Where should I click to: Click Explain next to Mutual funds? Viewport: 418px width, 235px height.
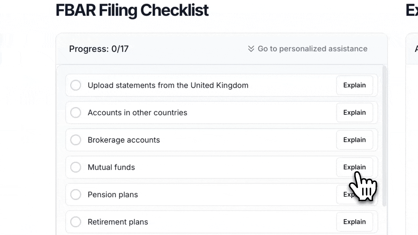(x=354, y=167)
